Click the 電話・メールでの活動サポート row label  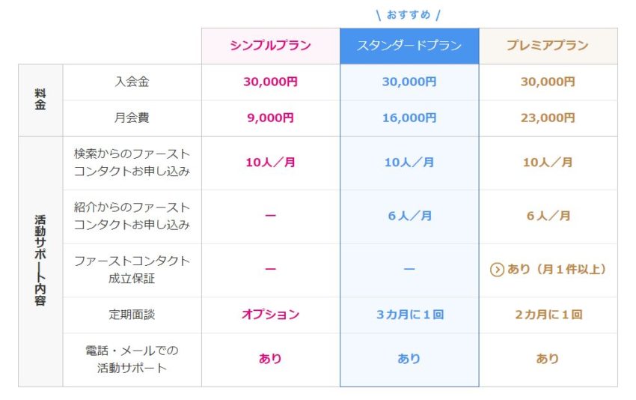[x=132, y=360]
